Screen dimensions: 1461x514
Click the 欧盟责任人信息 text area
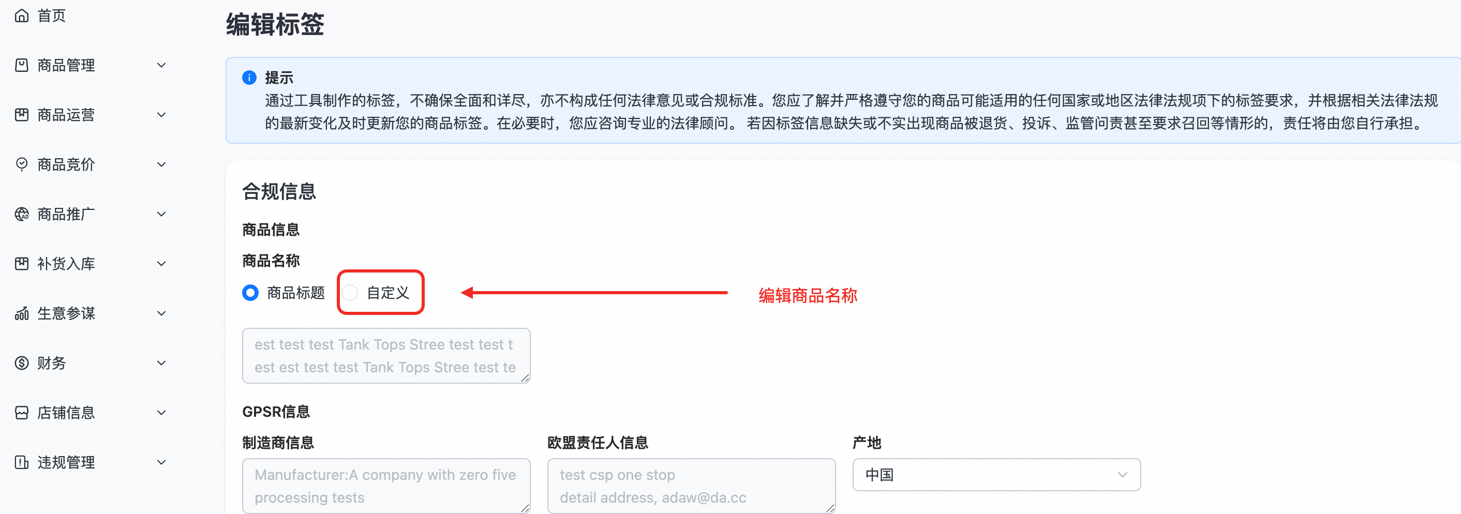(691, 486)
